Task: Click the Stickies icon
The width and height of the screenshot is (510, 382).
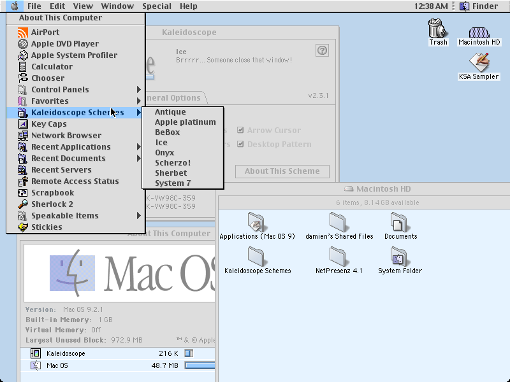Action: point(22,227)
